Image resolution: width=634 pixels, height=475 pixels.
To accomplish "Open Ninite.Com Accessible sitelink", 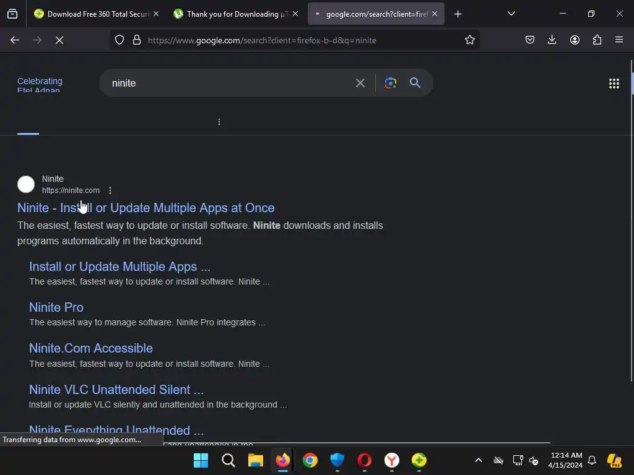I will pos(91,348).
